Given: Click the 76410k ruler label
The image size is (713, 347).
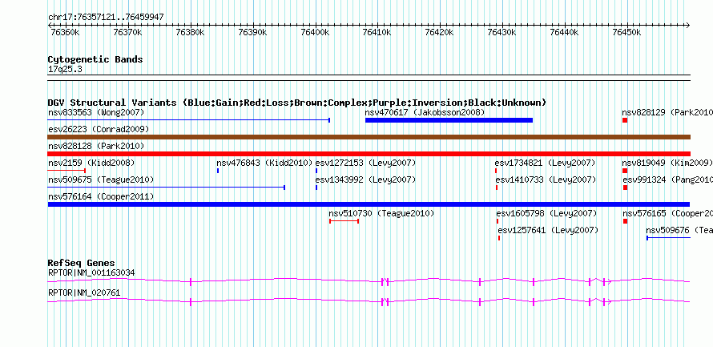Looking at the screenshot, I should coord(377,32).
